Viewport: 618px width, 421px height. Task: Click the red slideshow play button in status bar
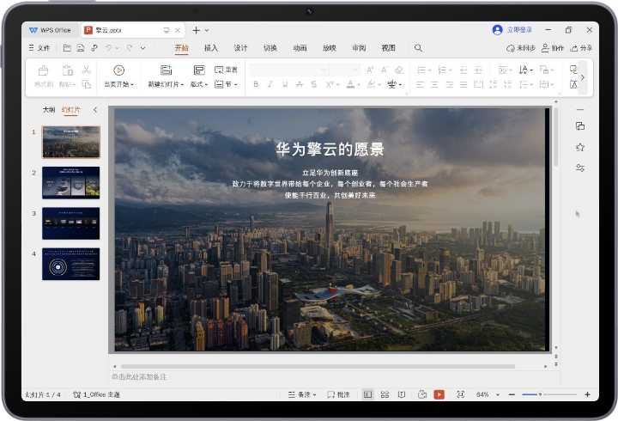[439, 394]
